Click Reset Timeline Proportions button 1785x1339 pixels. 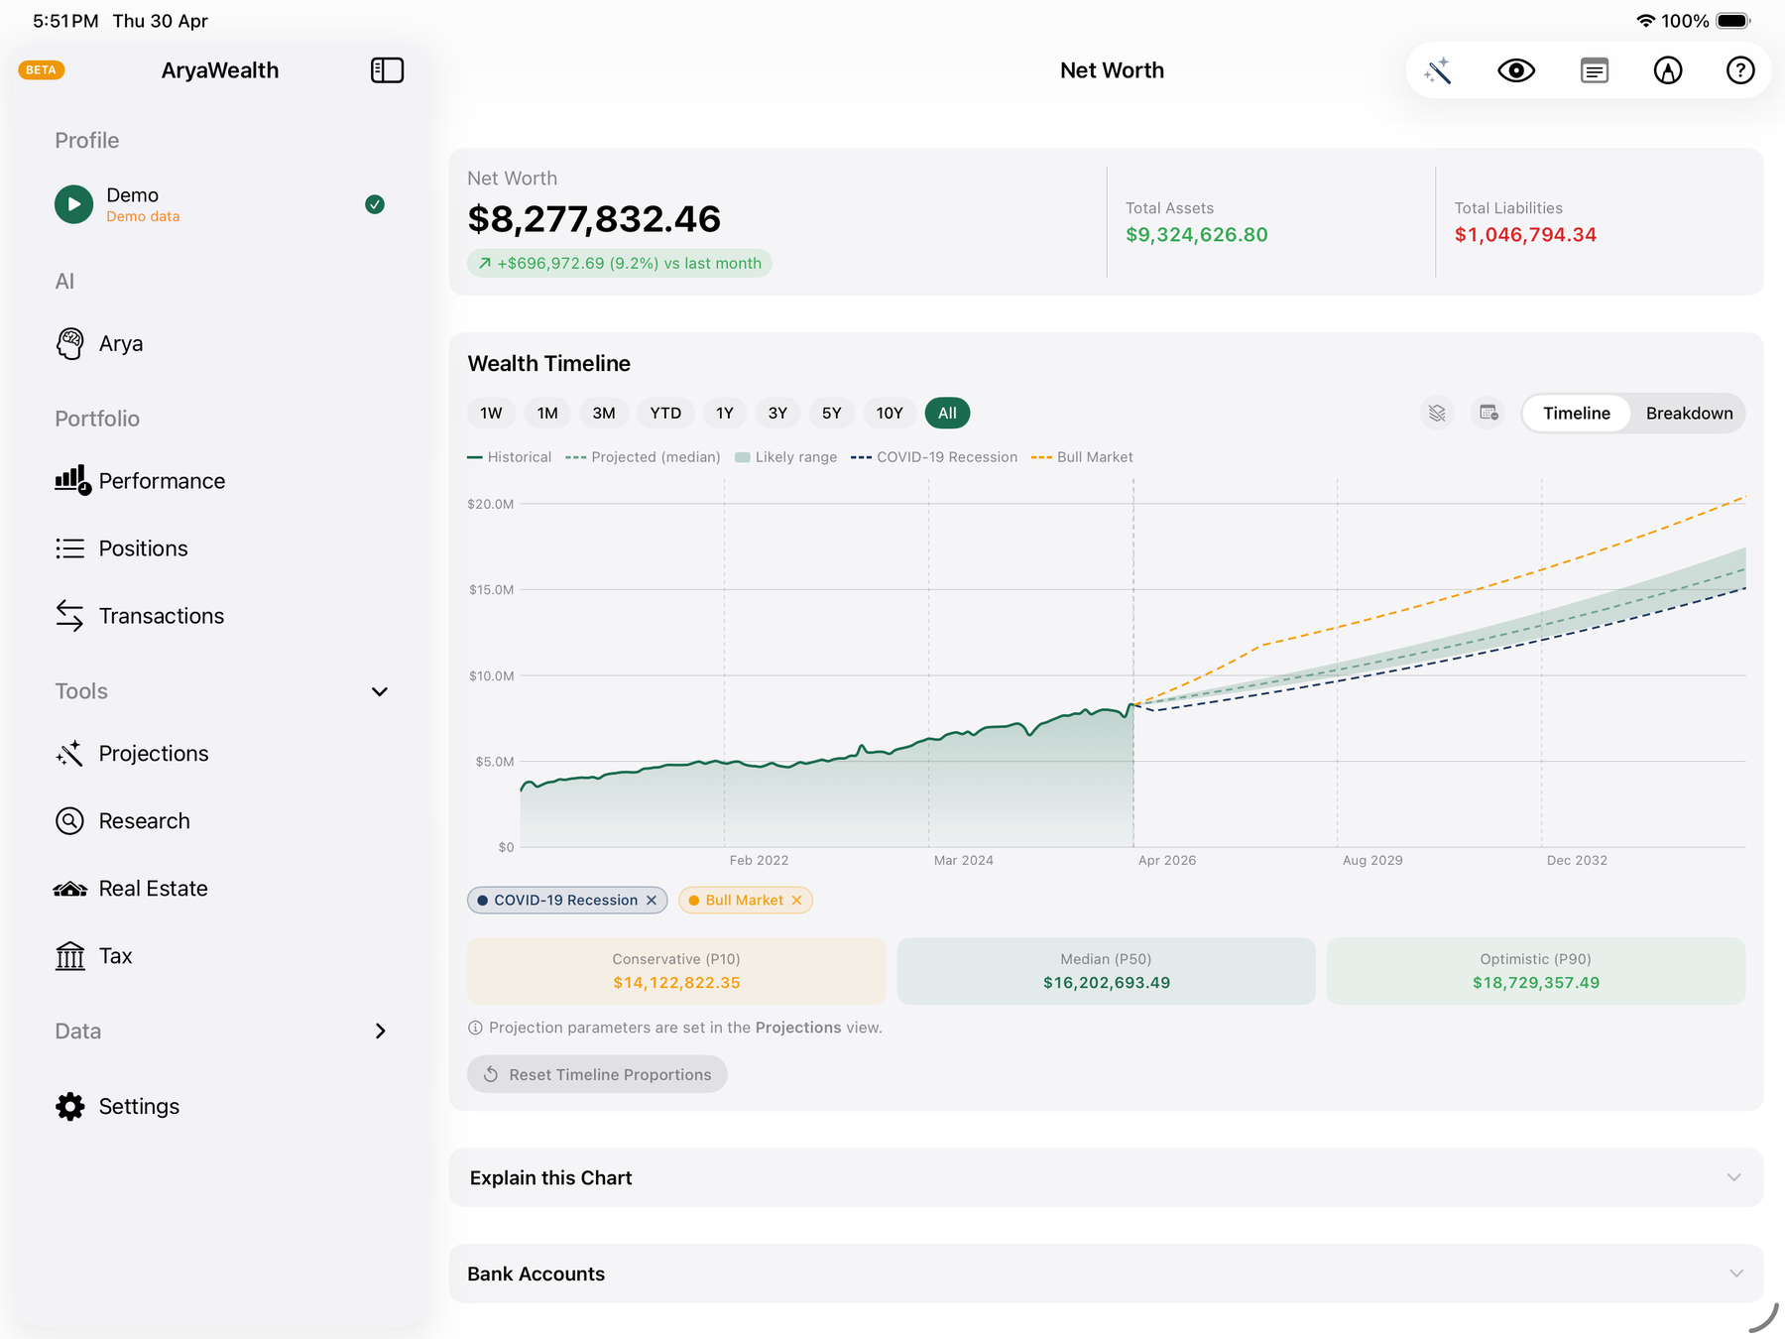click(597, 1075)
